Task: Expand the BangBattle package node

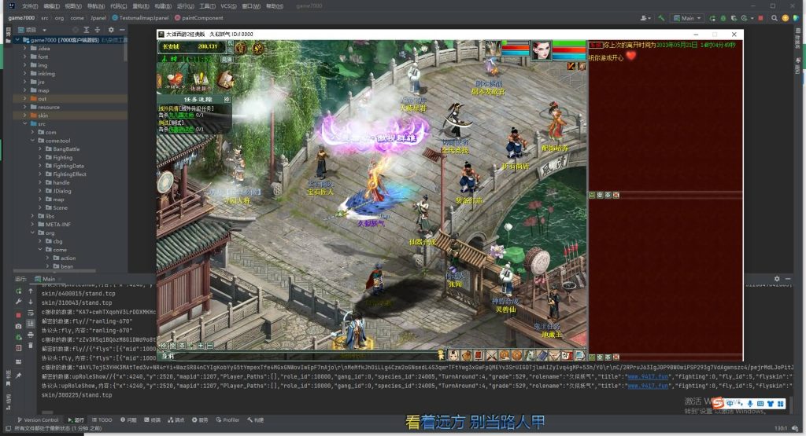Action: click(x=39, y=148)
